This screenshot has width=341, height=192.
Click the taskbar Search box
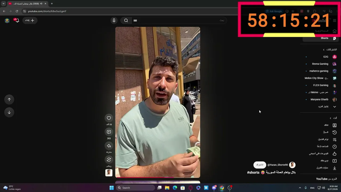(135, 188)
